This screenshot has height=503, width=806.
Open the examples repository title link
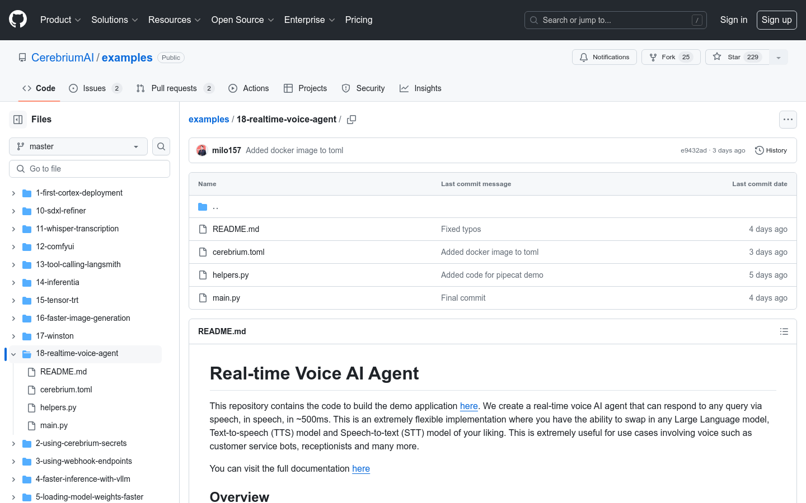(127, 58)
